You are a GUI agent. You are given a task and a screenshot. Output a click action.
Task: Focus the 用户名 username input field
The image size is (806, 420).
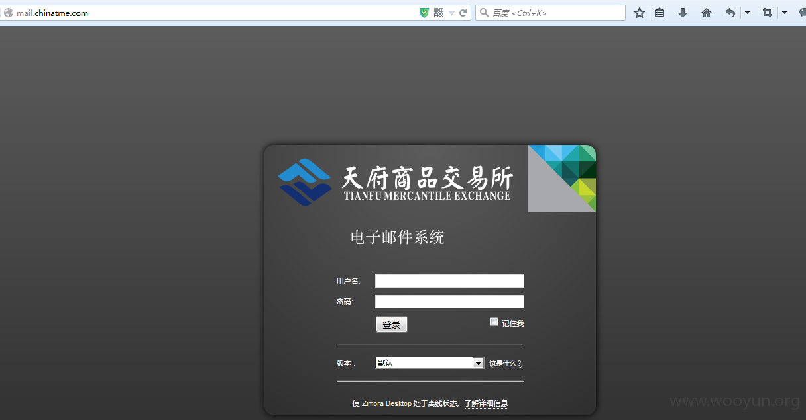(x=449, y=281)
